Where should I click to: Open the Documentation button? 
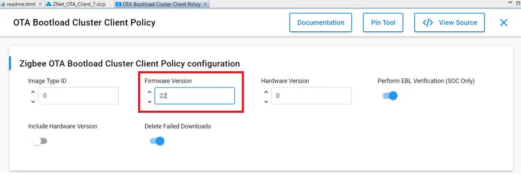(321, 23)
